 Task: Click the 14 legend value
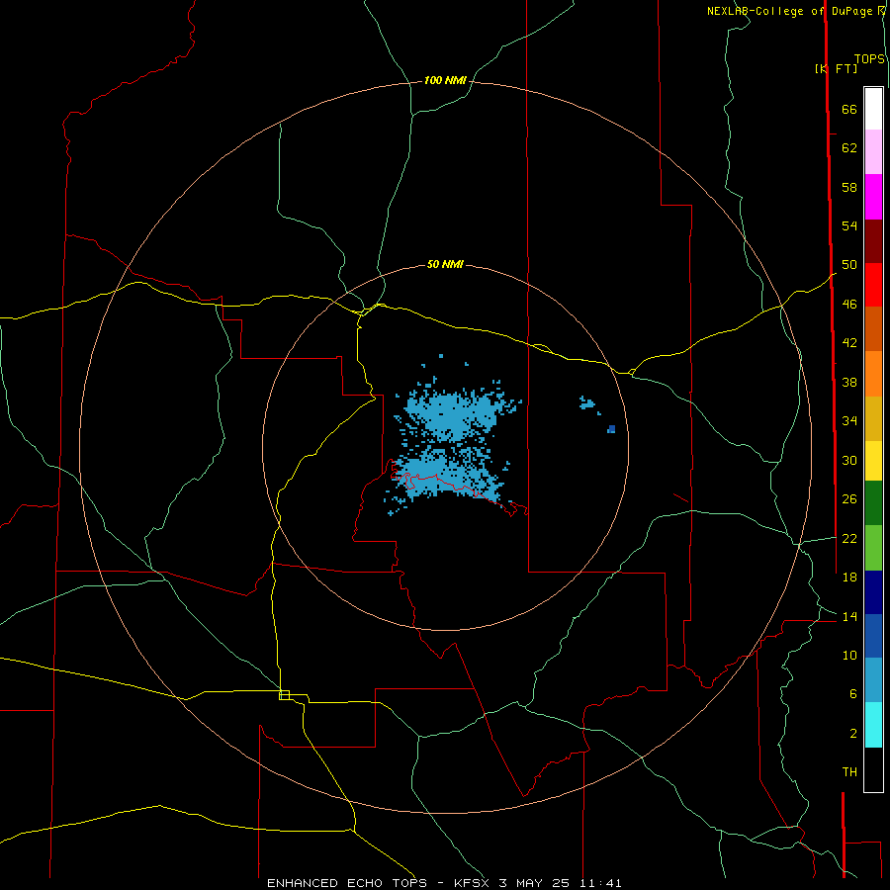849,617
